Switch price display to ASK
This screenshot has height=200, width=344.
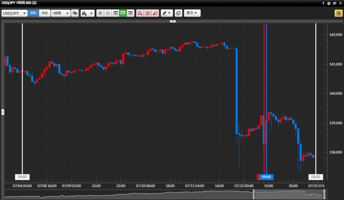pos(45,13)
